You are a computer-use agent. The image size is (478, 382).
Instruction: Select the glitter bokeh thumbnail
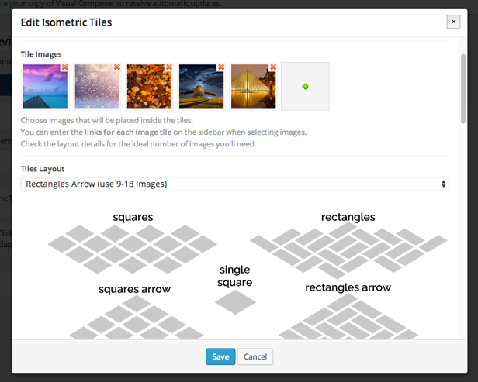click(97, 87)
